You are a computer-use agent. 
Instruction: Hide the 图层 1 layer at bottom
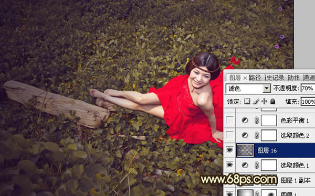(229, 194)
